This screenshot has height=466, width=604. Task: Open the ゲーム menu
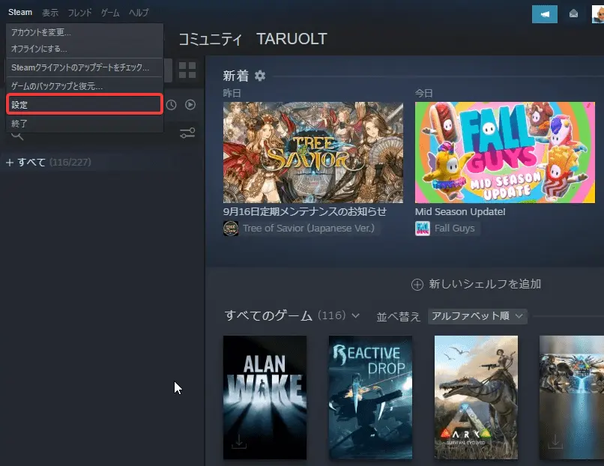pos(110,13)
